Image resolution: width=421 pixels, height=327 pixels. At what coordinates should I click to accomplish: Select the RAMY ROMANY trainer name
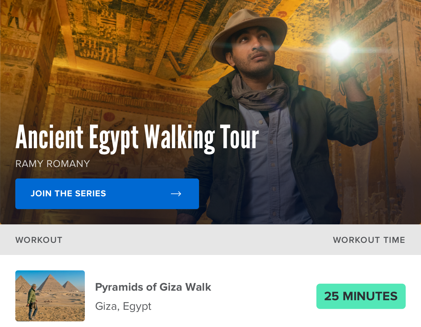point(53,164)
